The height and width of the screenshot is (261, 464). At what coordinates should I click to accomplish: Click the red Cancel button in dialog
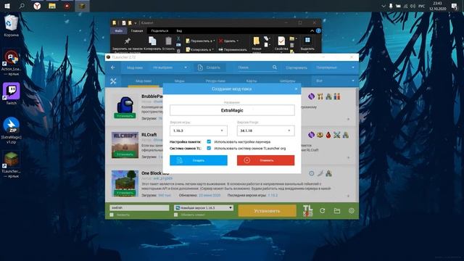[x=266, y=160]
